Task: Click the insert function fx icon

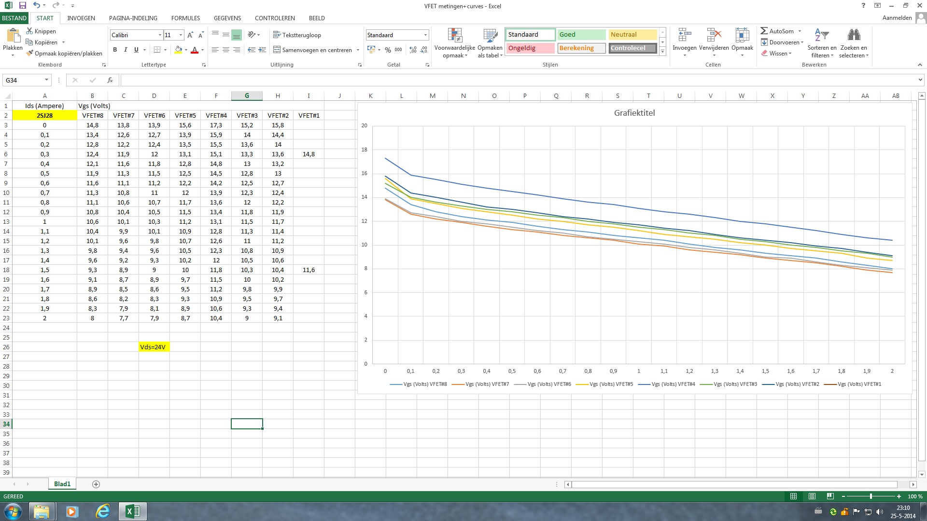Action: pos(110,80)
